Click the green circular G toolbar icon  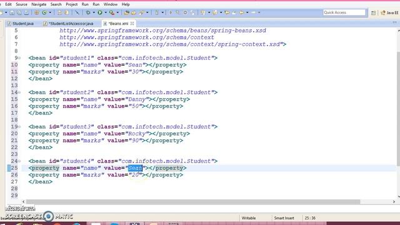tap(44, 12)
